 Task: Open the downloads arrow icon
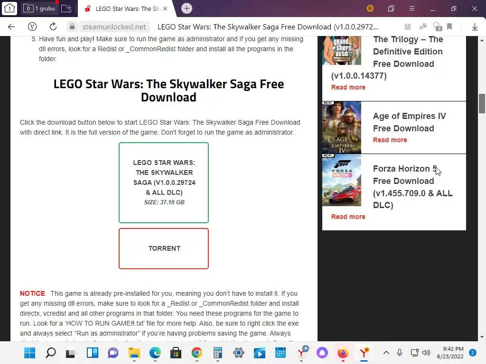coord(475,27)
